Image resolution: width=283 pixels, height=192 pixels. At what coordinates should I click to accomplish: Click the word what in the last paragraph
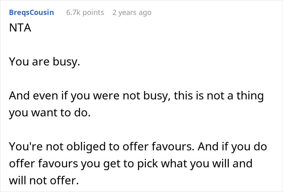click(173, 163)
